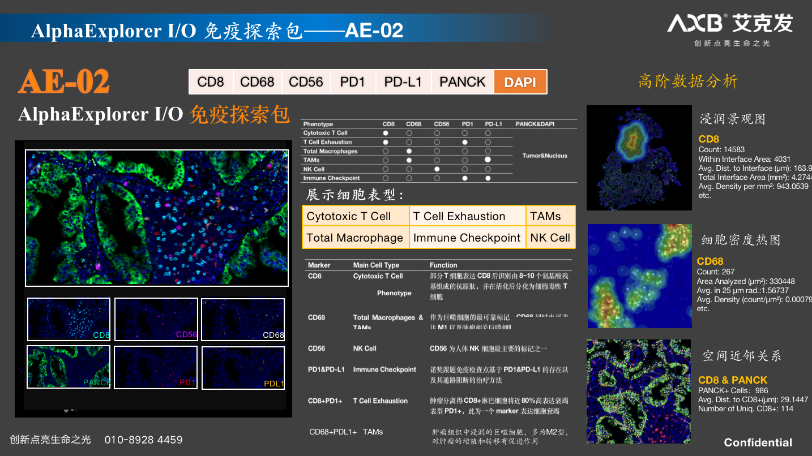Click empty CD8 circle in NK Cell row
The height and width of the screenshot is (456, 812).
point(386,169)
